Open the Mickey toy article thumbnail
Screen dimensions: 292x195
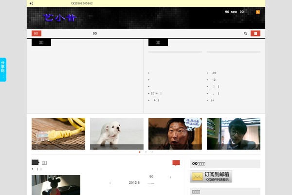coord(56,185)
